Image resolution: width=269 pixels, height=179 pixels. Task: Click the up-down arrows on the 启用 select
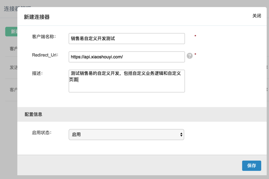click(181, 135)
